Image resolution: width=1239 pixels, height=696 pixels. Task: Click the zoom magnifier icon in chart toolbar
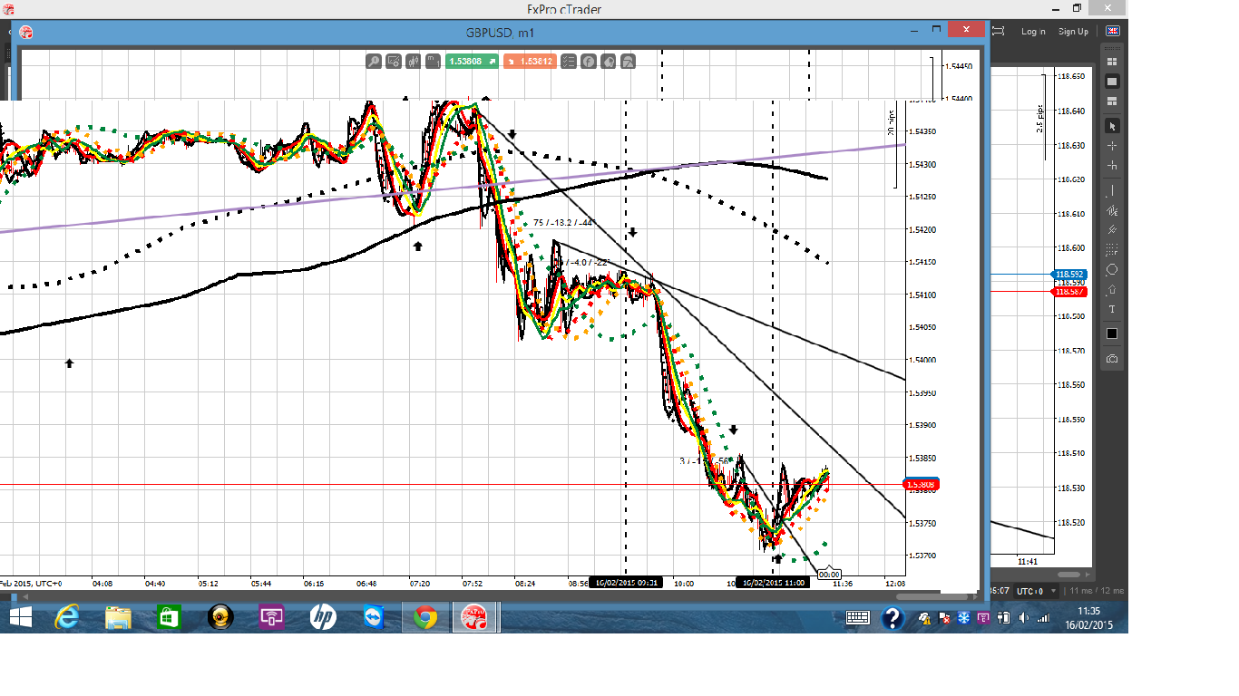click(374, 62)
